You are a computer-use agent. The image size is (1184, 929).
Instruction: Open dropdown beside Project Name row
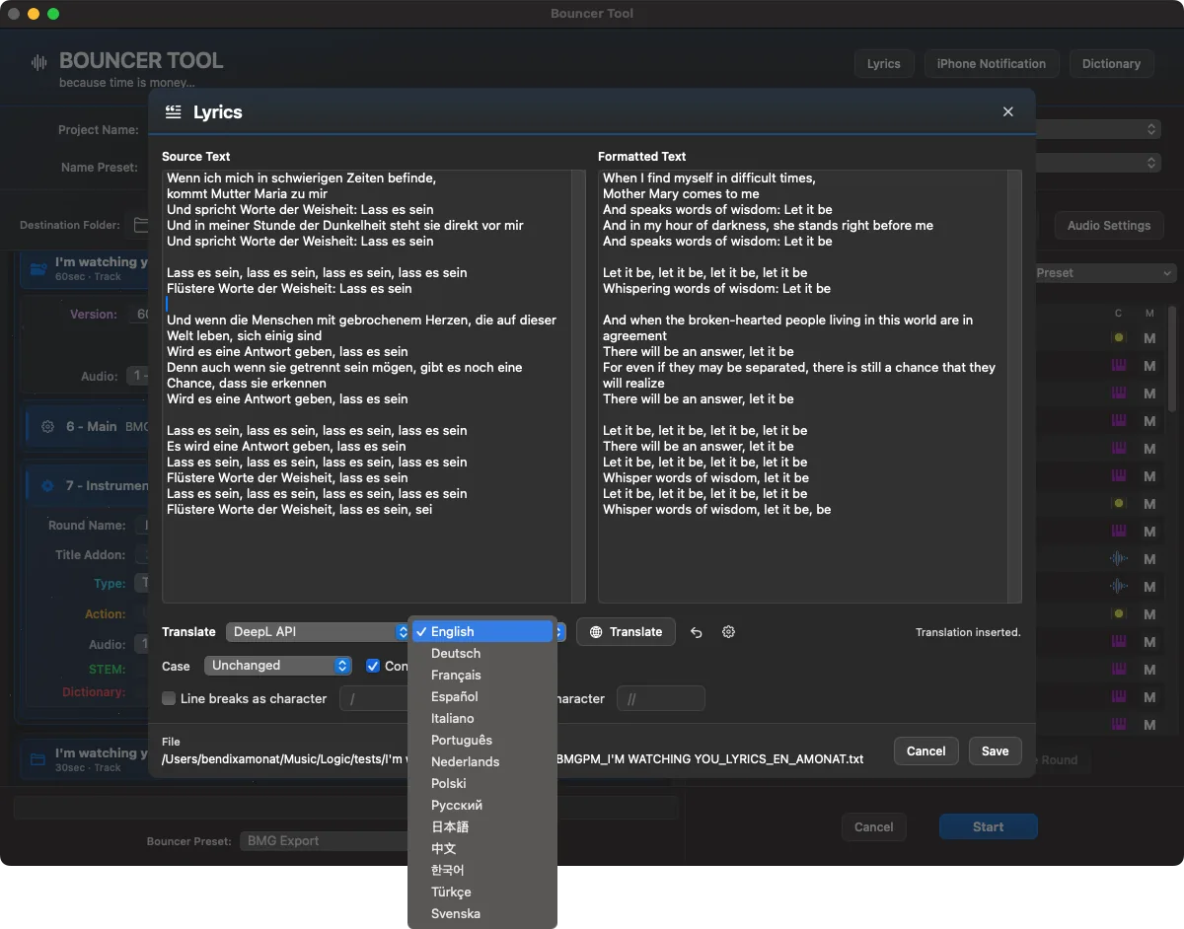(1098, 129)
